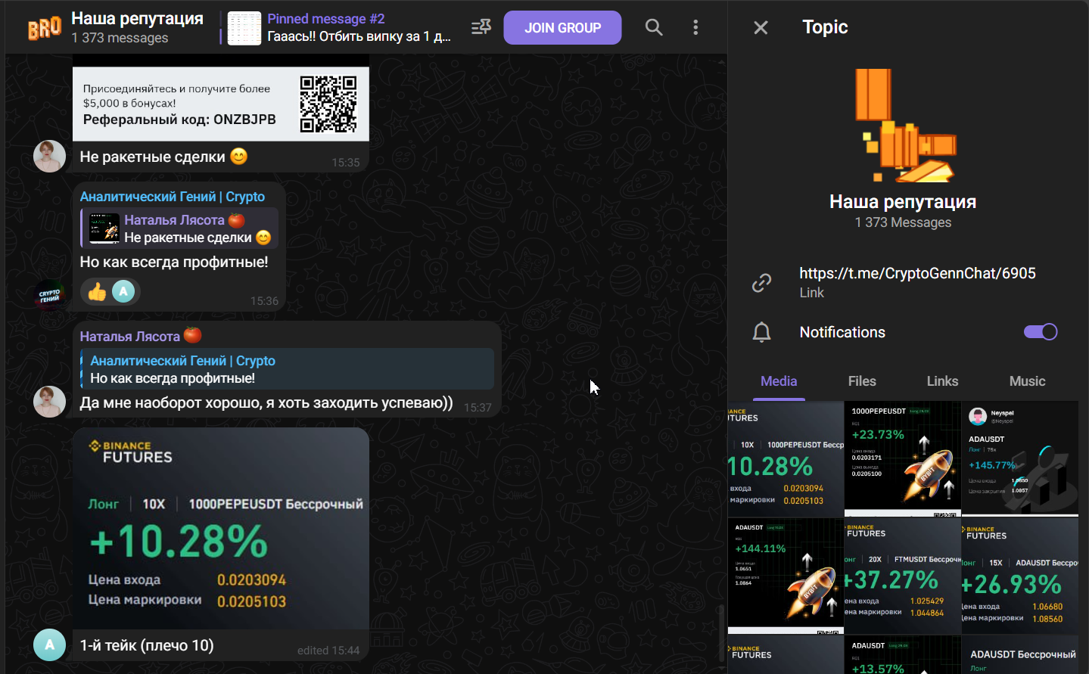Image resolution: width=1089 pixels, height=674 pixels.
Task: Open media thumbnail showing +144.11%
Action: 786,576
